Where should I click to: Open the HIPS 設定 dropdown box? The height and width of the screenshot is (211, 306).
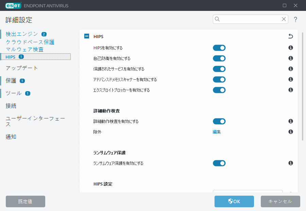pos(248,192)
